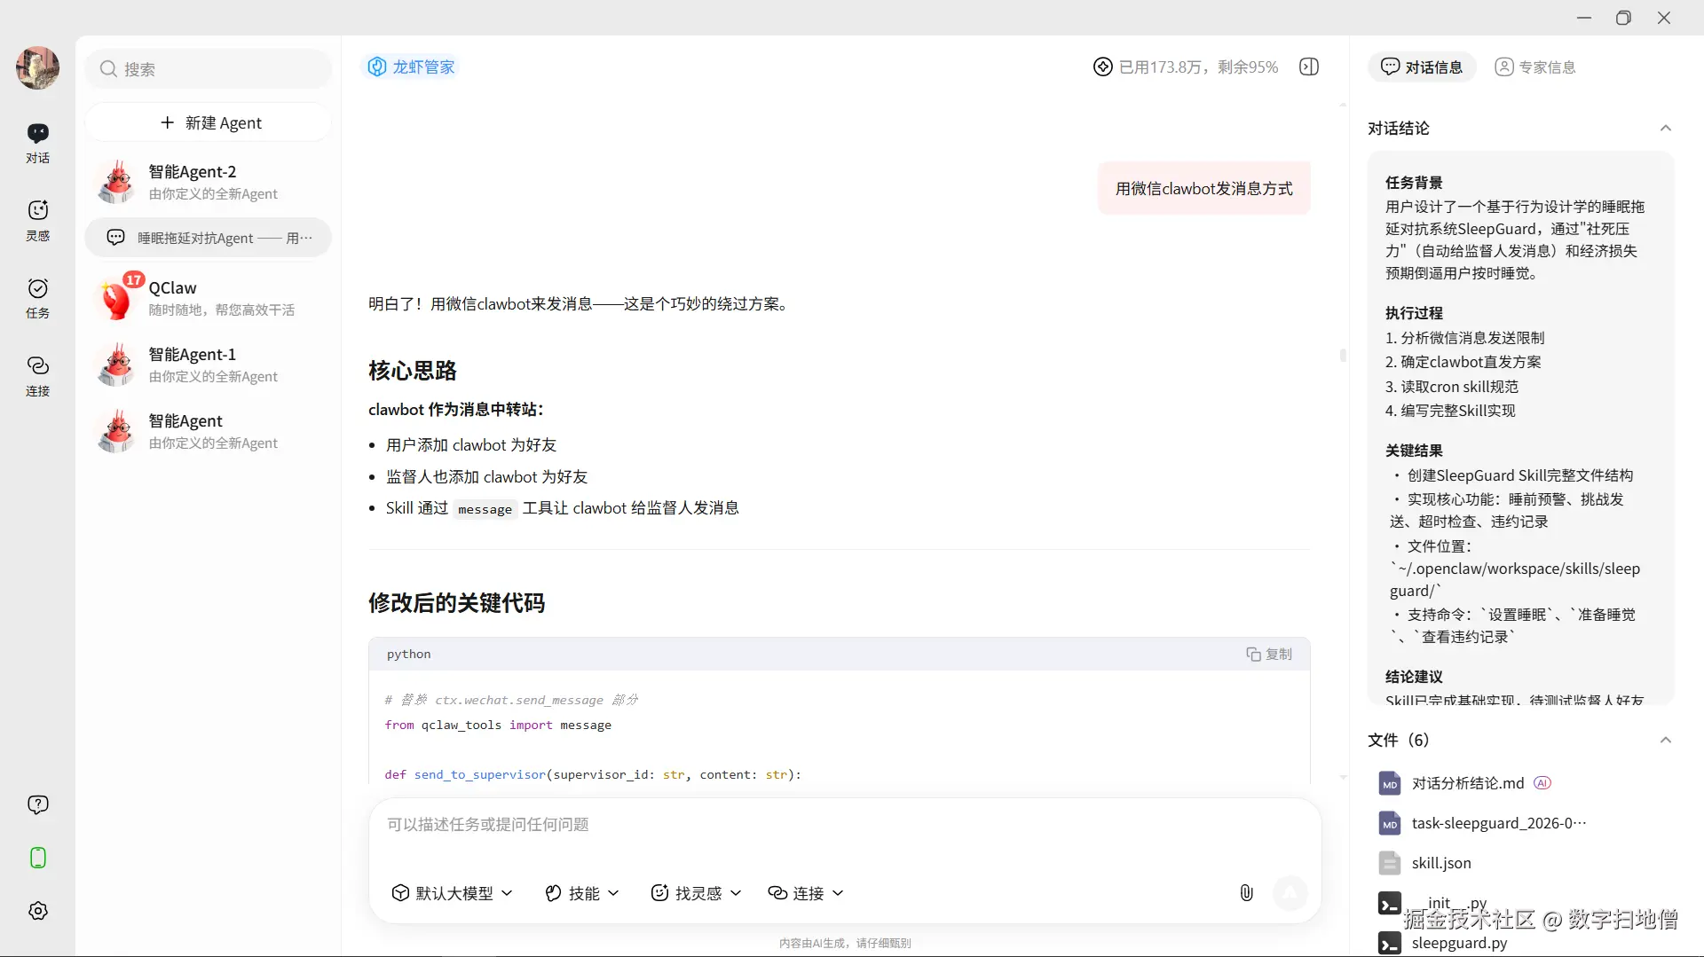
Task: Open the user profile avatar
Action: click(x=37, y=67)
